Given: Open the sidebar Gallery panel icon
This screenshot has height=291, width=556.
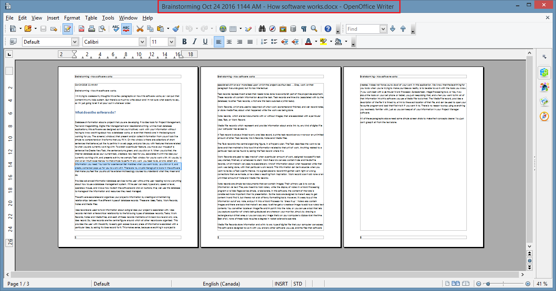Looking at the screenshot, I should [x=544, y=101].
